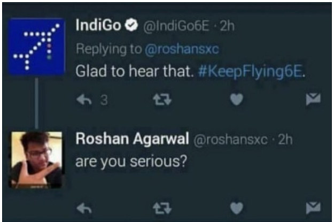Image resolution: width=334 pixels, height=222 pixels.
Task: Click IndiGo's verified badge
Action: point(131,25)
